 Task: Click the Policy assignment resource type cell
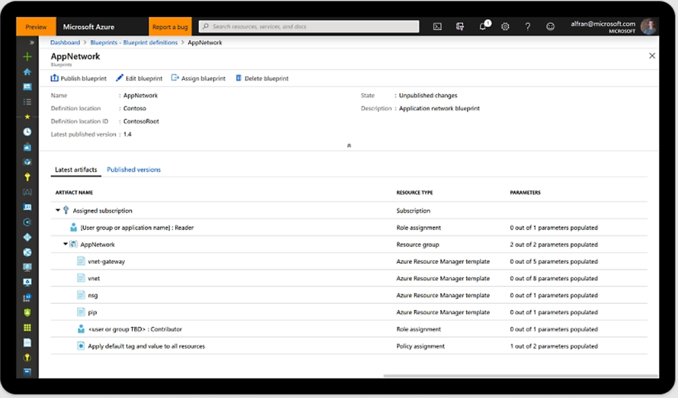point(420,346)
